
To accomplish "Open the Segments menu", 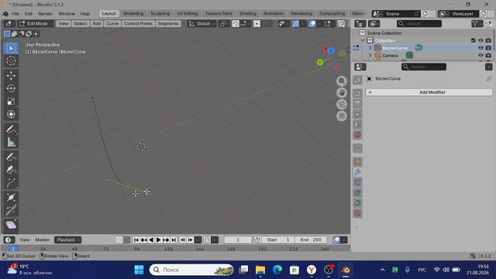I will pos(168,24).
